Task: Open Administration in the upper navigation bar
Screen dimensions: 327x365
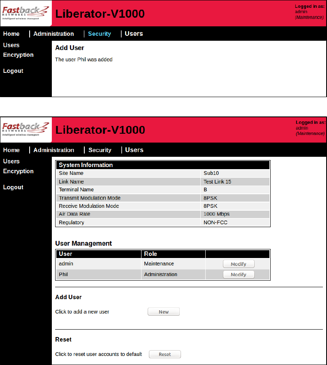Action: 53,34
